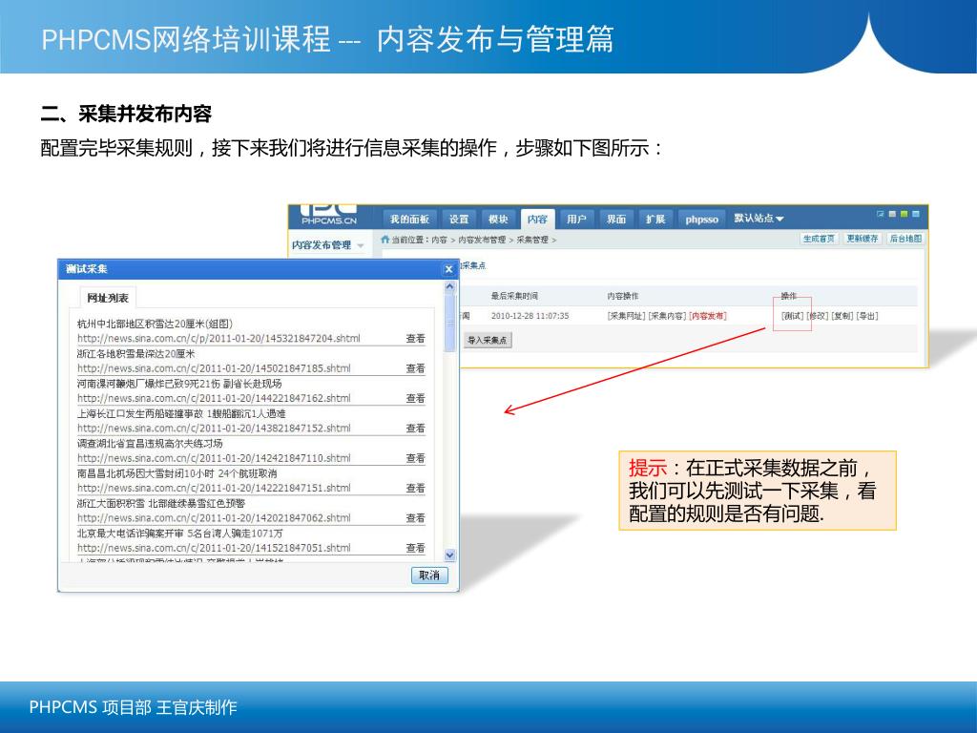This screenshot has height=733, width=977.
Task: Expand the 内容发布管理 sidebar menu arrow
Action: [360, 245]
